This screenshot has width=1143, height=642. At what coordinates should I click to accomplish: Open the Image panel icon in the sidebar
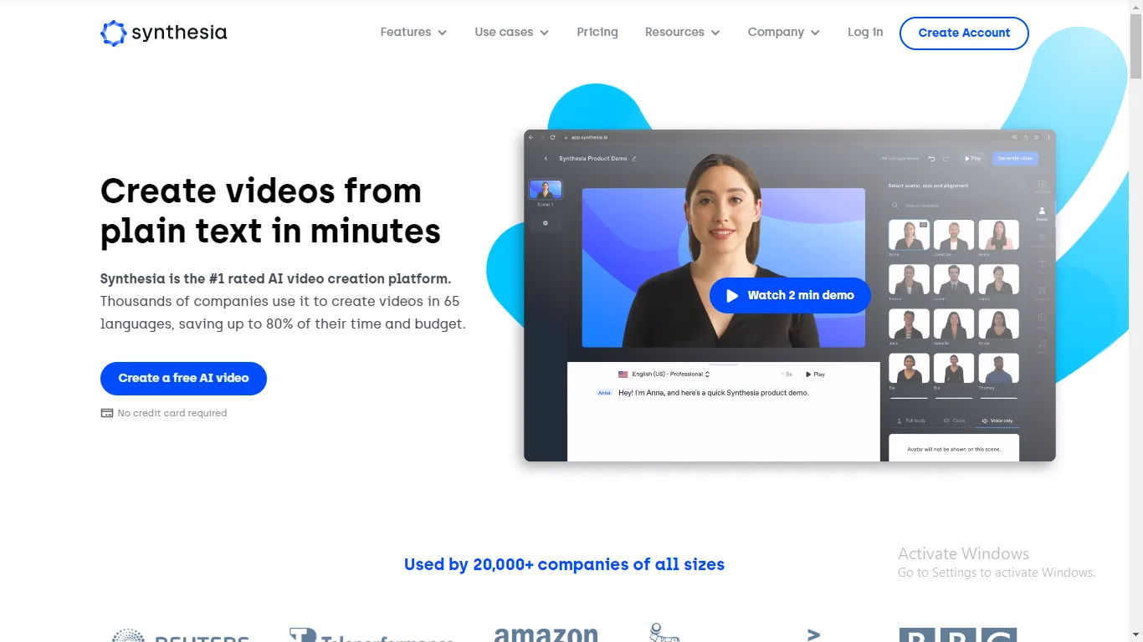1042,320
